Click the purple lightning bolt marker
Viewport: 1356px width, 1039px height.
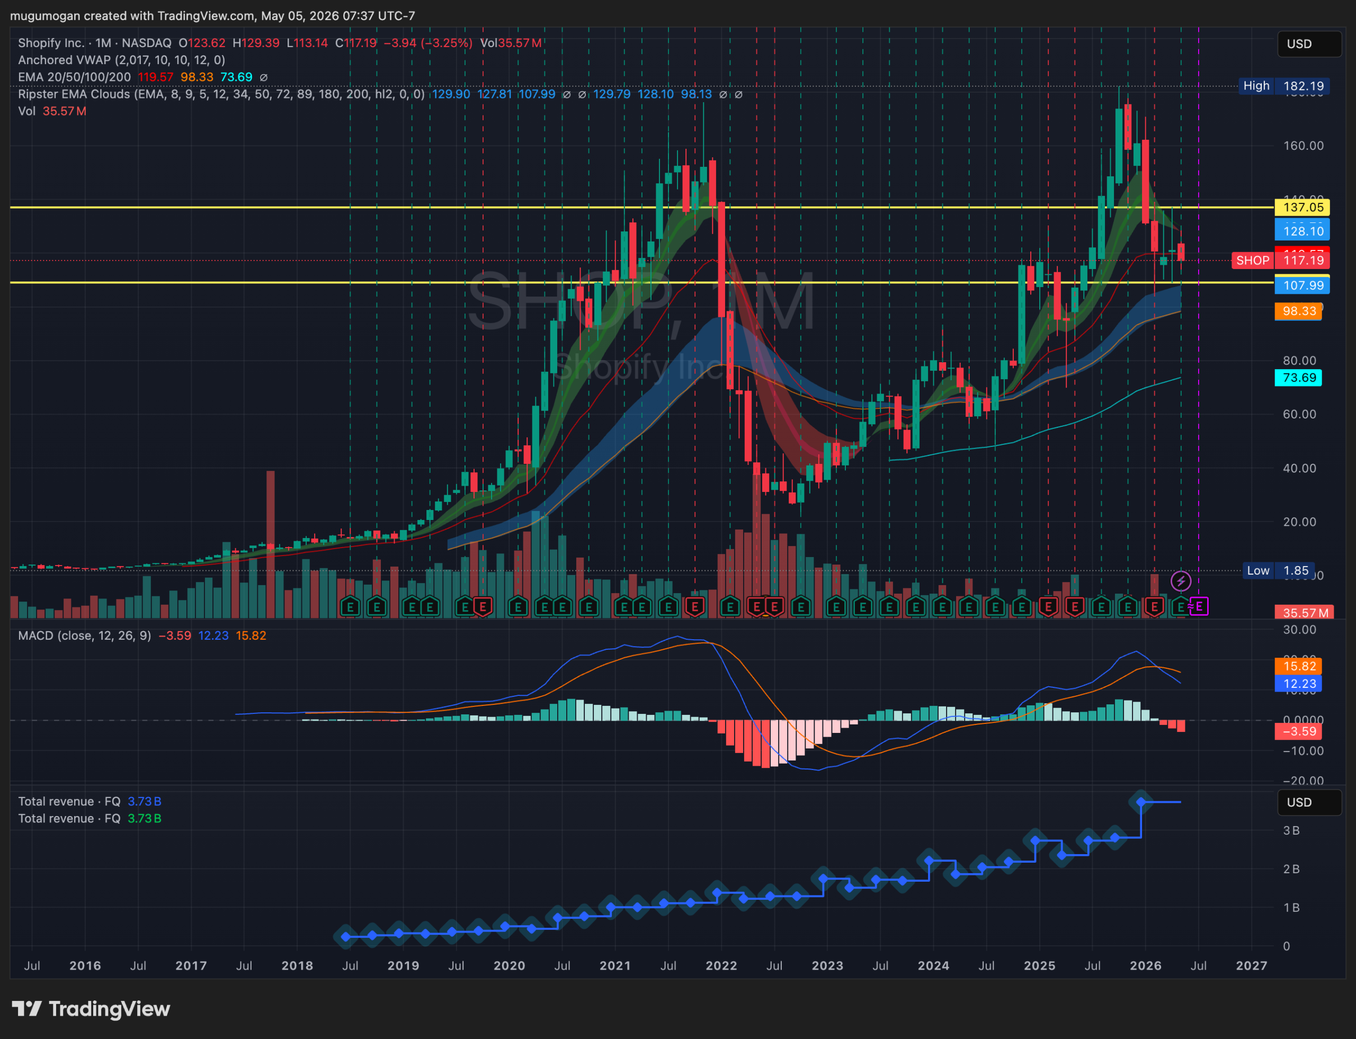1181,581
